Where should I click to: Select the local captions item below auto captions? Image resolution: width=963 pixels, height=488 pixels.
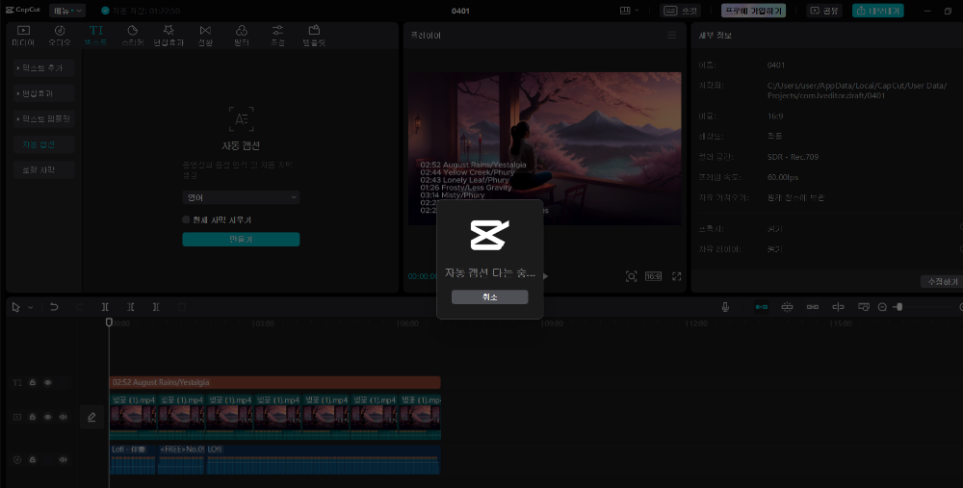(43, 170)
